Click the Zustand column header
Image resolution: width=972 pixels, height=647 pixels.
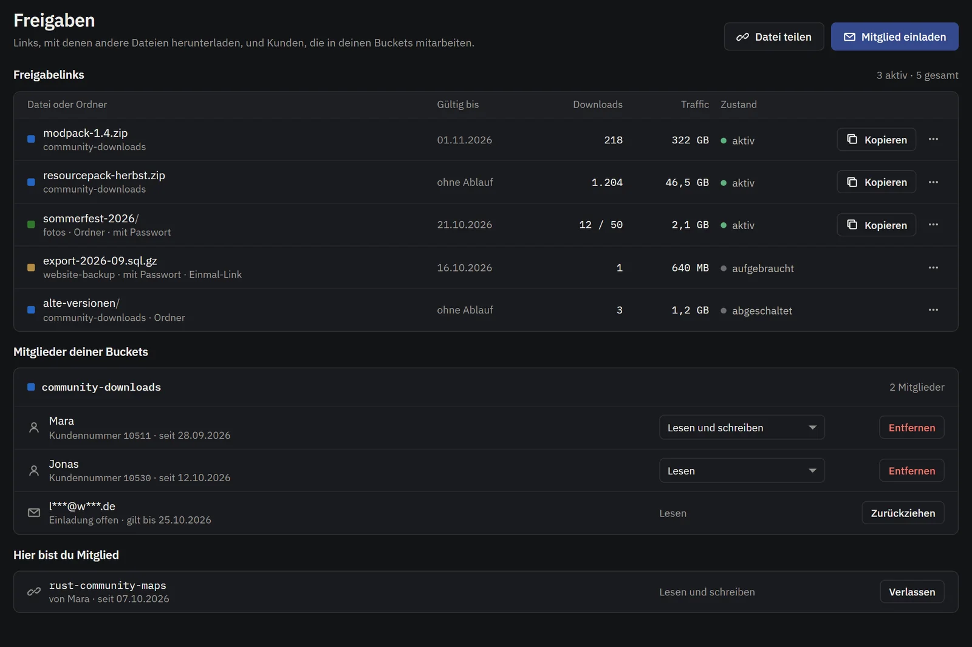pyautogui.click(x=739, y=104)
